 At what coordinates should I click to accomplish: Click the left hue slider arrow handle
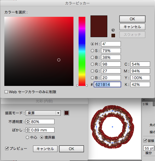click(77, 86)
